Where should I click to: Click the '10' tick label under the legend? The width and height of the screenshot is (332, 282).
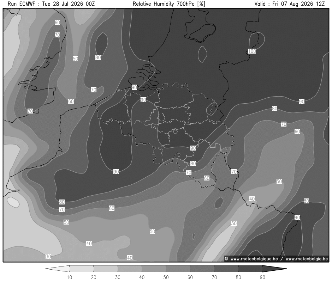[70, 277]
